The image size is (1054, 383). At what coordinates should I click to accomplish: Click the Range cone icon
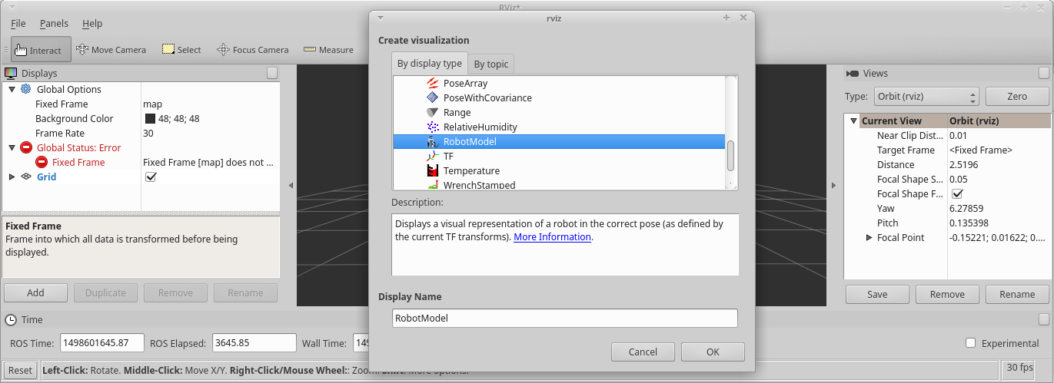pos(432,112)
